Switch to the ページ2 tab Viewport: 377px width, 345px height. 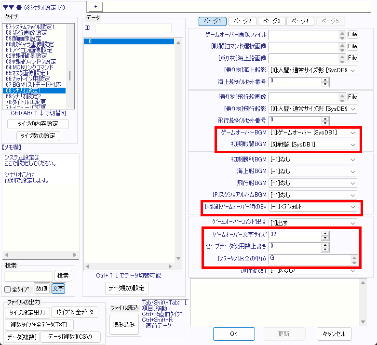[x=242, y=21]
